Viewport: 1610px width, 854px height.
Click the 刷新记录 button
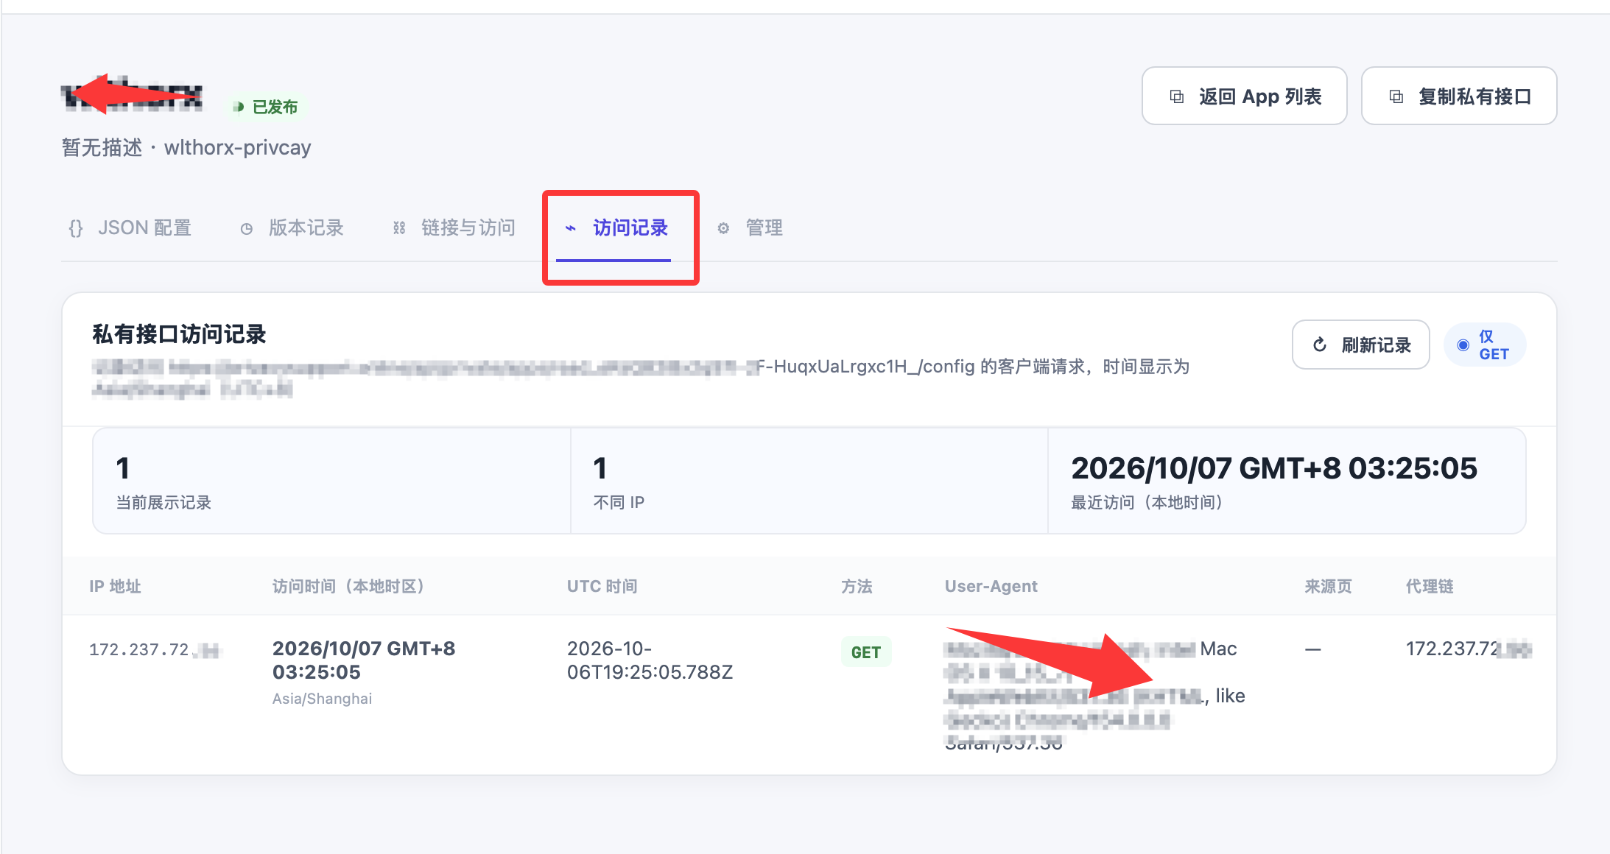pos(1360,345)
